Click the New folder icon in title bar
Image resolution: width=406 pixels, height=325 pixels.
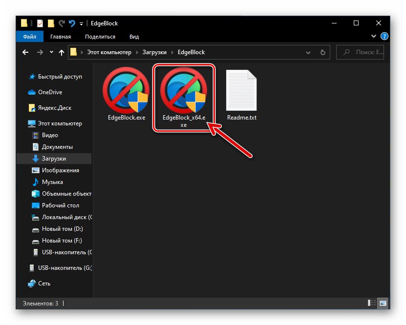coord(51,23)
